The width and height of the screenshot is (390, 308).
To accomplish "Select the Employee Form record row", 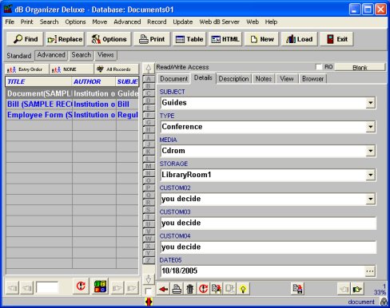I will tap(72, 115).
